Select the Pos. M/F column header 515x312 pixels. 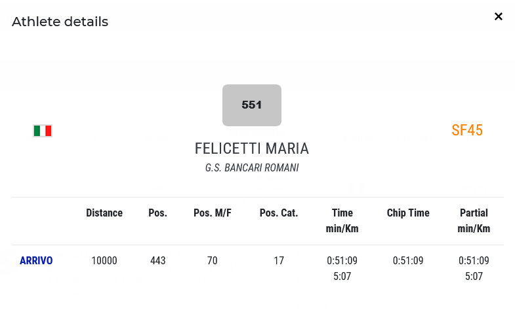tap(213, 213)
